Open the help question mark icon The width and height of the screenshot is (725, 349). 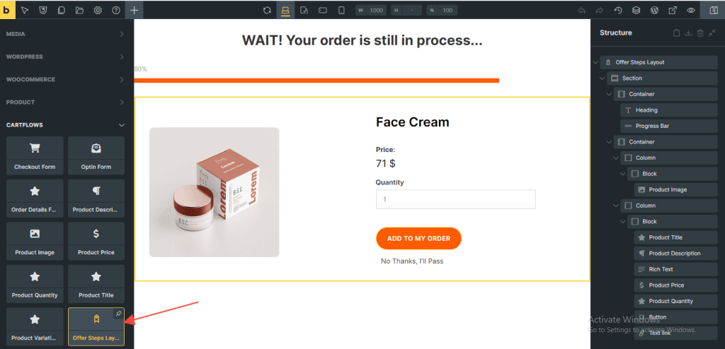pos(116,11)
